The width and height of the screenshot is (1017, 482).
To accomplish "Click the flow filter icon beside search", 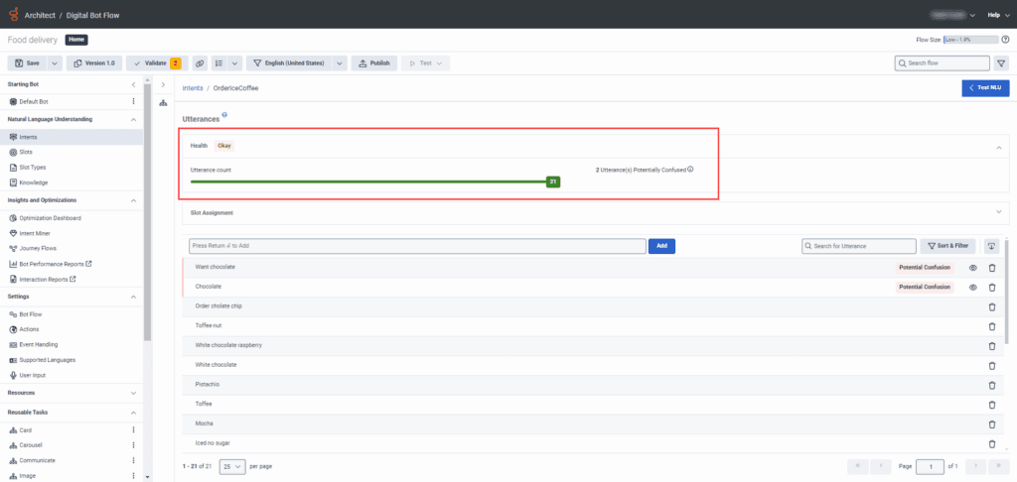I will [1001, 62].
